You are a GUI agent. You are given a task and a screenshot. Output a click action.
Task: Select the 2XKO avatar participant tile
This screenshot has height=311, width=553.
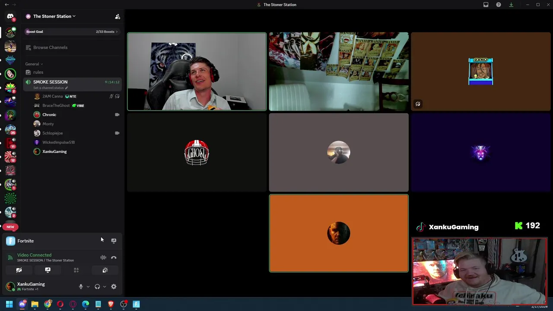[x=481, y=72]
